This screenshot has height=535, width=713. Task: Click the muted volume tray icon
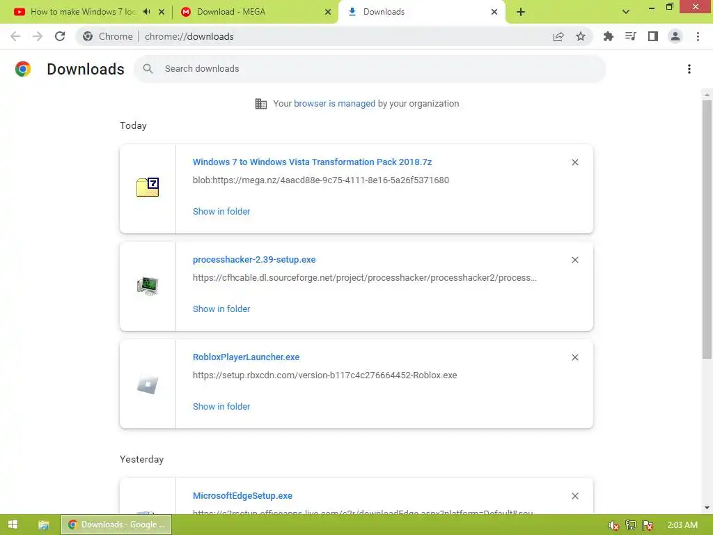click(x=613, y=525)
